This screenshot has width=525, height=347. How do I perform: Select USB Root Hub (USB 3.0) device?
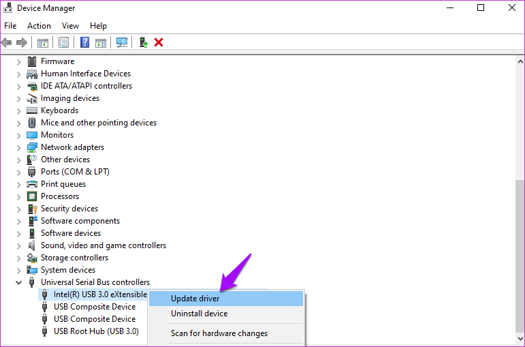click(x=96, y=331)
